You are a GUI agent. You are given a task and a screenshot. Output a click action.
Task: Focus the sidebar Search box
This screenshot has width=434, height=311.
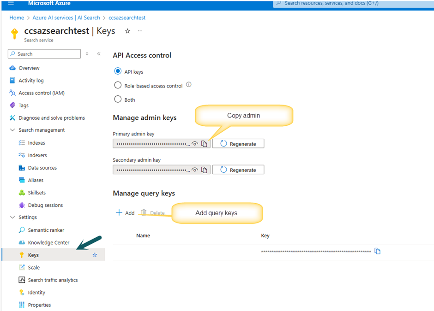pos(44,54)
